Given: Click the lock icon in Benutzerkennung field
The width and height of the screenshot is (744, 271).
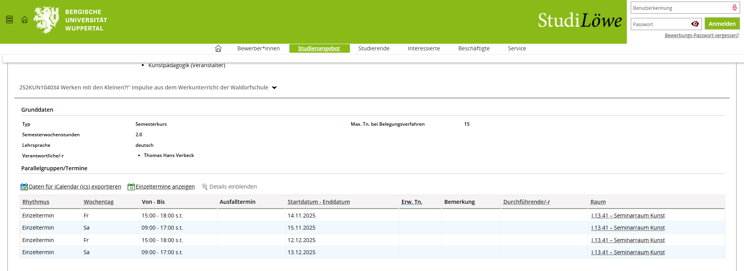Looking at the screenshot, I should pos(734,8).
